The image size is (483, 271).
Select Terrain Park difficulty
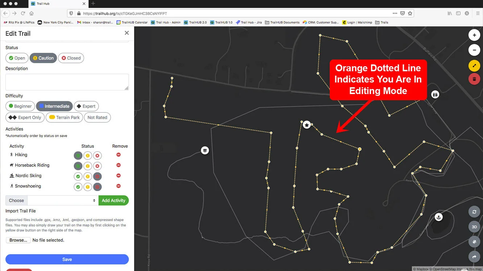[64, 118]
